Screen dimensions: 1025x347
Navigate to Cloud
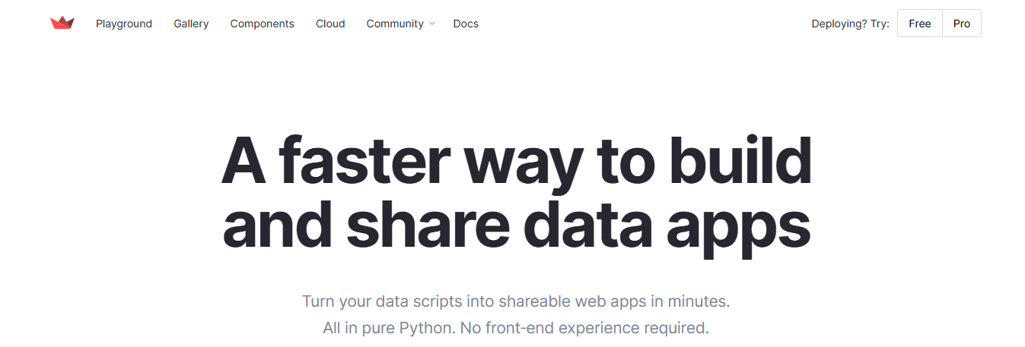pyautogui.click(x=330, y=24)
